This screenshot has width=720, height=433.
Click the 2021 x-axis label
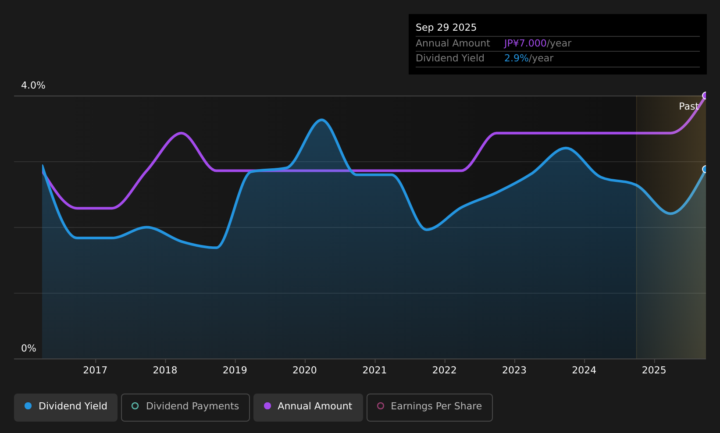(374, 370)
